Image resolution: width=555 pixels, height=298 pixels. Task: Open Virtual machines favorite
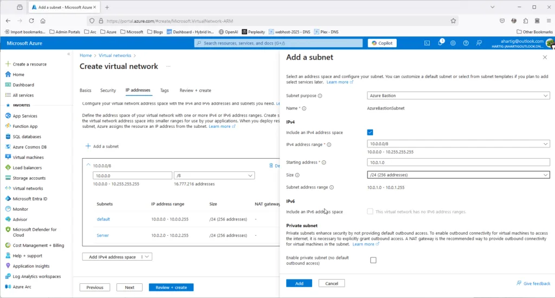coord(24,157)
